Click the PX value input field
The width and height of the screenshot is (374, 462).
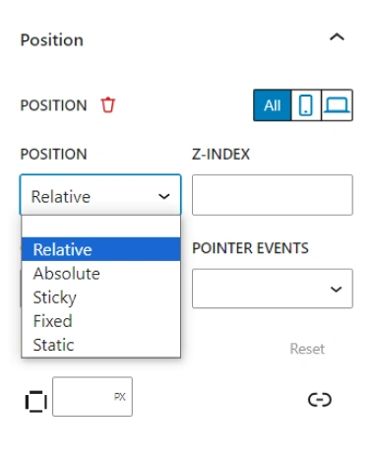coord(93,396)
